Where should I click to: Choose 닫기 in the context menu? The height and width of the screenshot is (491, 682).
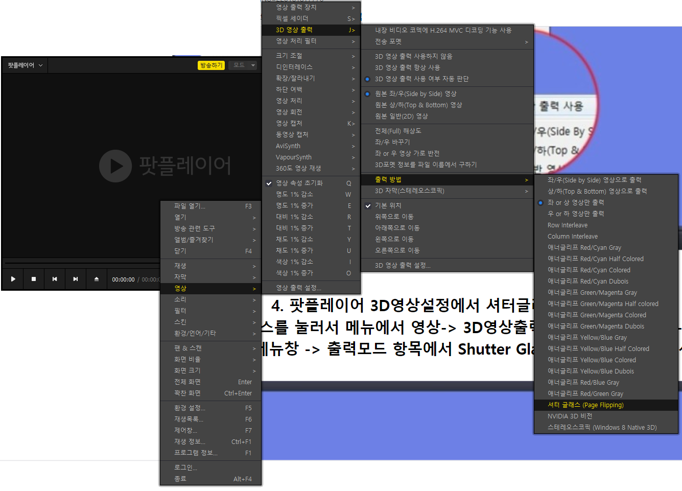coord(211,251)
